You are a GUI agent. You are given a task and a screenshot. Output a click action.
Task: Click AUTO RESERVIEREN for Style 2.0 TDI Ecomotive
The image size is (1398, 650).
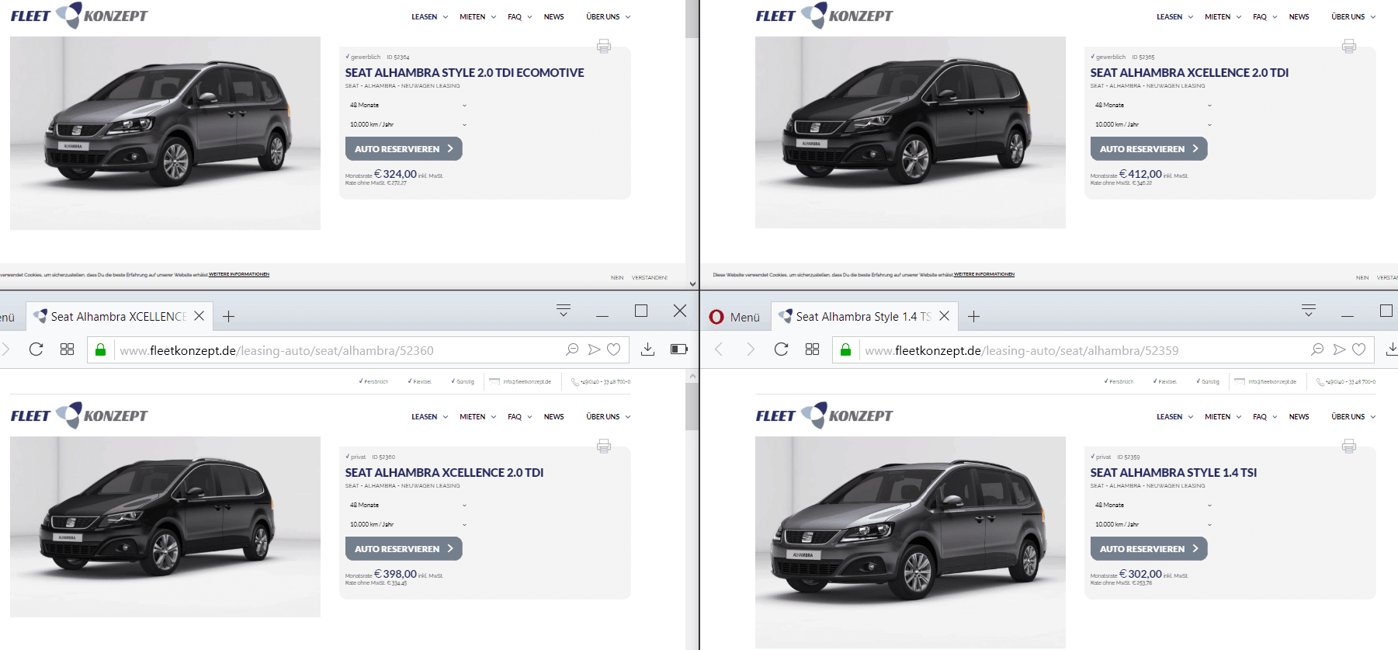(404, 148)
